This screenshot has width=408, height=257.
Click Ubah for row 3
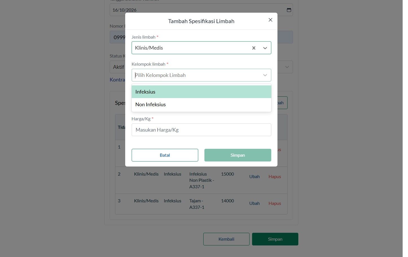click(254, 203)
